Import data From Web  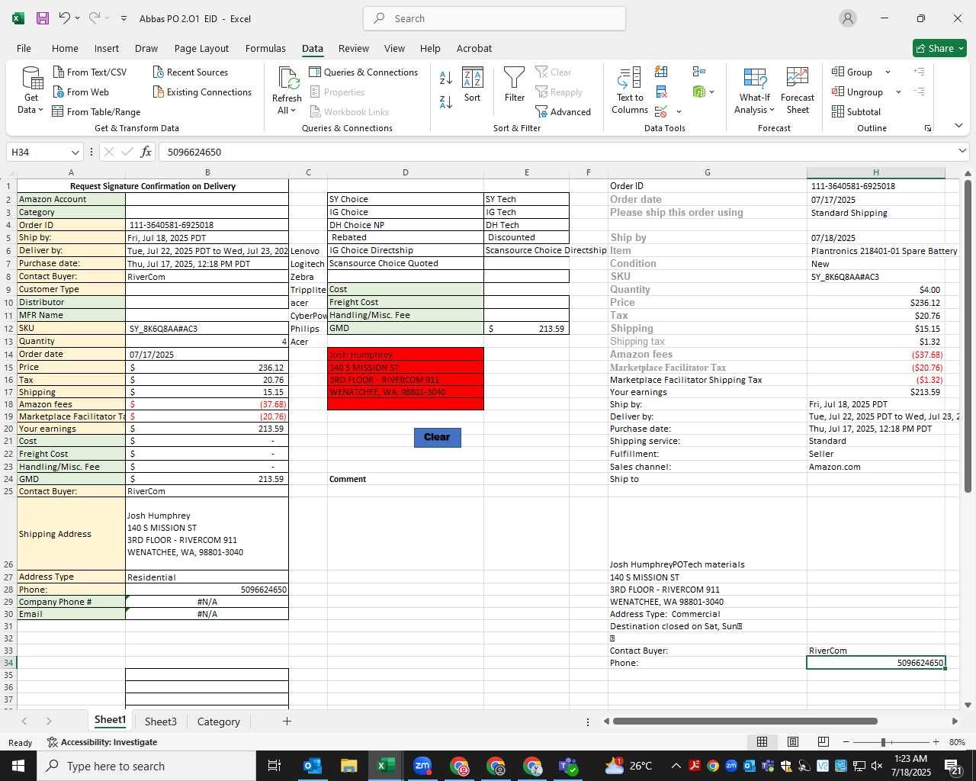click(81, 92)
